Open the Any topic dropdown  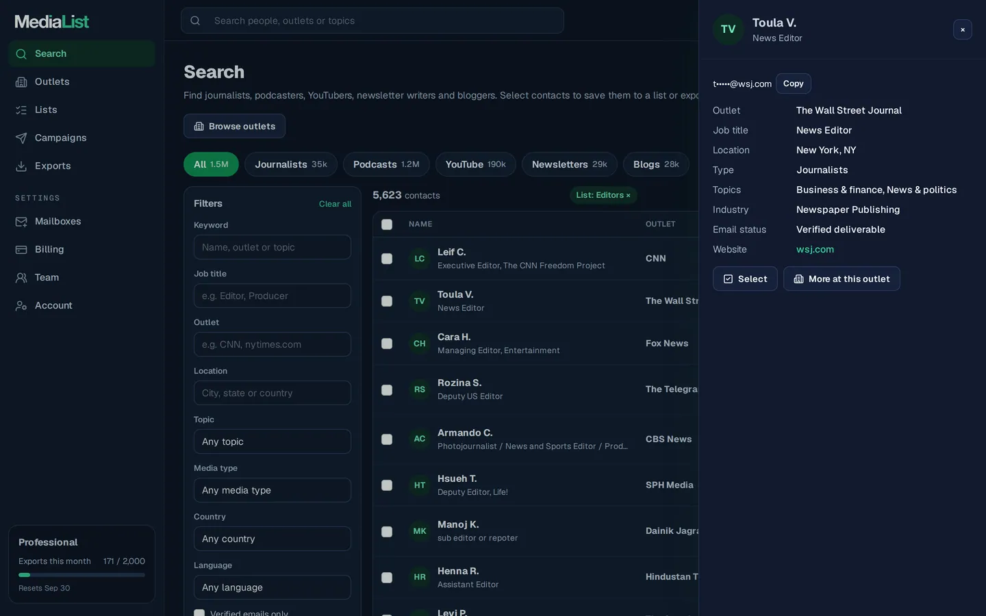click(x=273, y=441)
